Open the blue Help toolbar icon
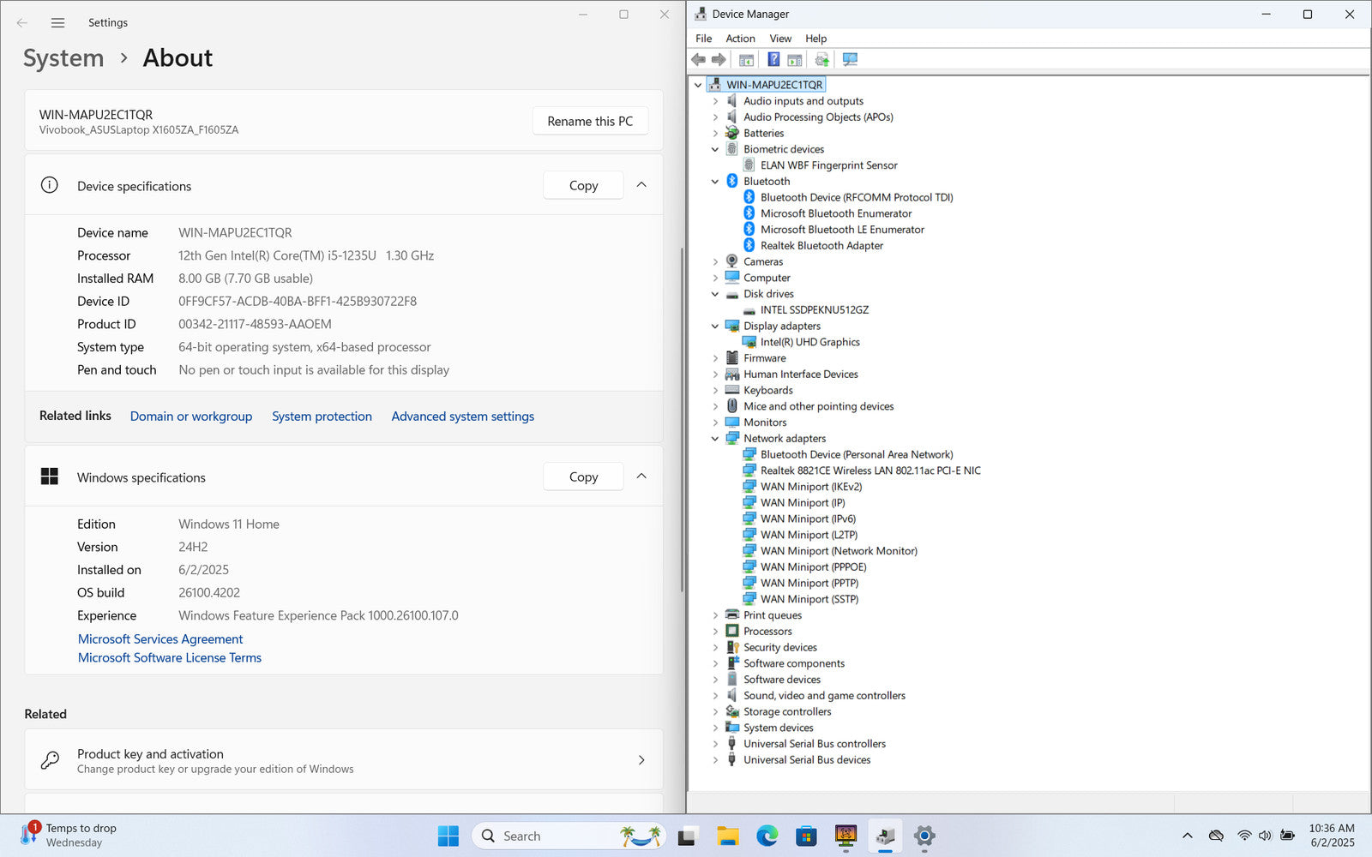 [x=773, y=59]
